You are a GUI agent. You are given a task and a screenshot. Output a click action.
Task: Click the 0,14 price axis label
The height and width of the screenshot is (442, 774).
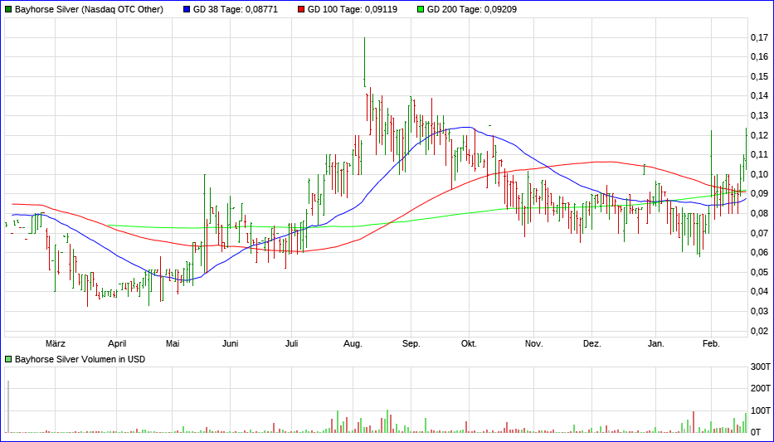coord(759,95)
